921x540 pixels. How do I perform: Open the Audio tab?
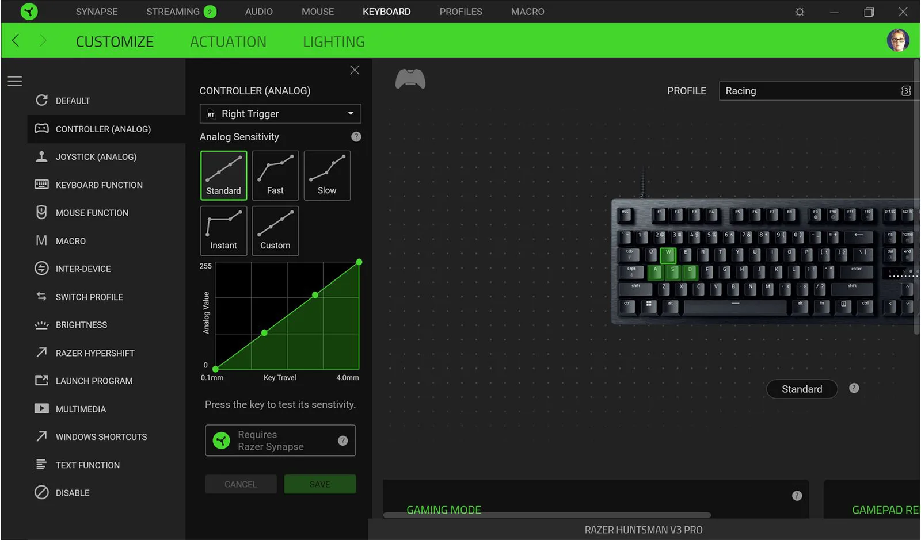coord(259,12)
